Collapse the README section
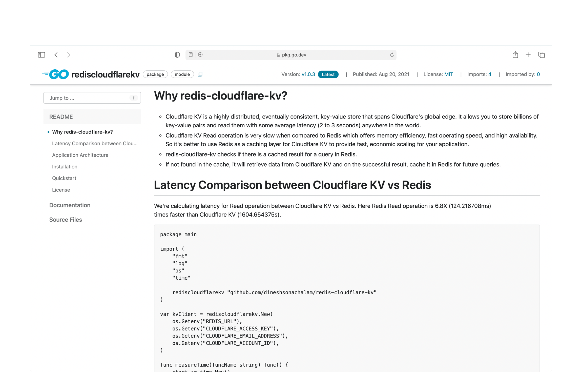This screenshot has height=392, width=582. click(x=61, y=117)
